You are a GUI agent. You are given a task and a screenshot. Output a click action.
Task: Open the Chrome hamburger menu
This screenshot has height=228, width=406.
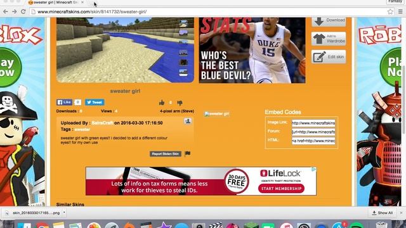(x=400, y=11)
